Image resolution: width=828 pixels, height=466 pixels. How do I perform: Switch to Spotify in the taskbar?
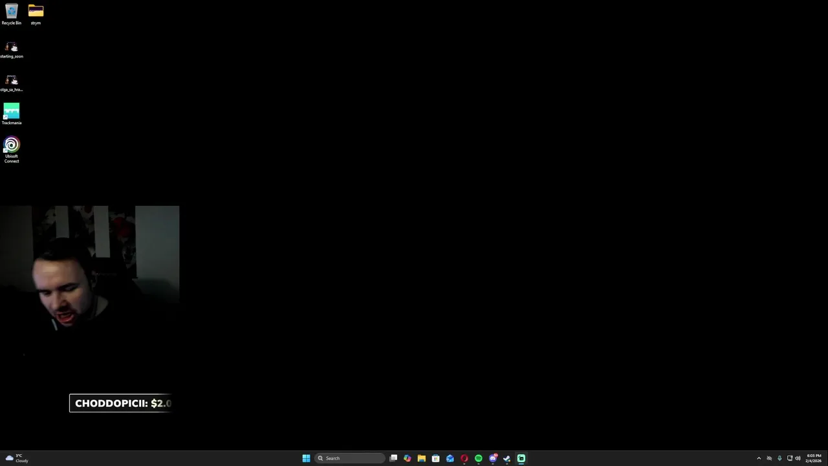[479, 458]
